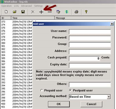Screen dimensions: 116x109
Task: Focus the Others input field
Action: (x=90, y=85)
